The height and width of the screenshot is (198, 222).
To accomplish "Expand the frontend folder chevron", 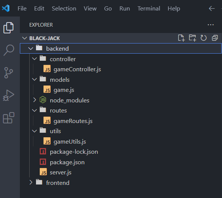I will [31, 182].
